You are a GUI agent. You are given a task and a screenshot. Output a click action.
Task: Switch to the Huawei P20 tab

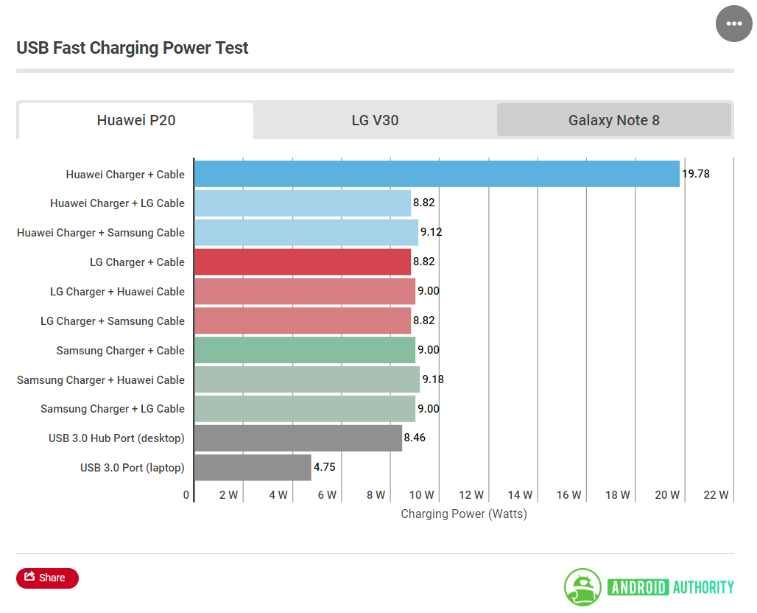click(135, 120)
